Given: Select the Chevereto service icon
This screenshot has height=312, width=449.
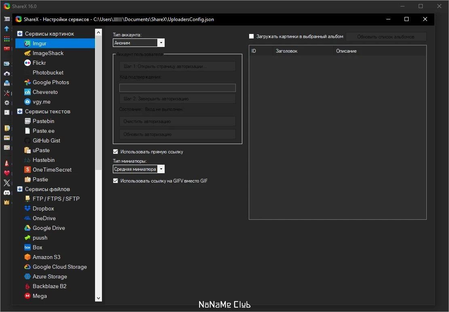Looking at the screenshot, I should point(28,92).
